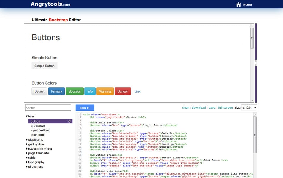Image resolution: width=283 pixels, height=178 pixels.
Task: Click code line 1 div container
Action: [101, 115]
